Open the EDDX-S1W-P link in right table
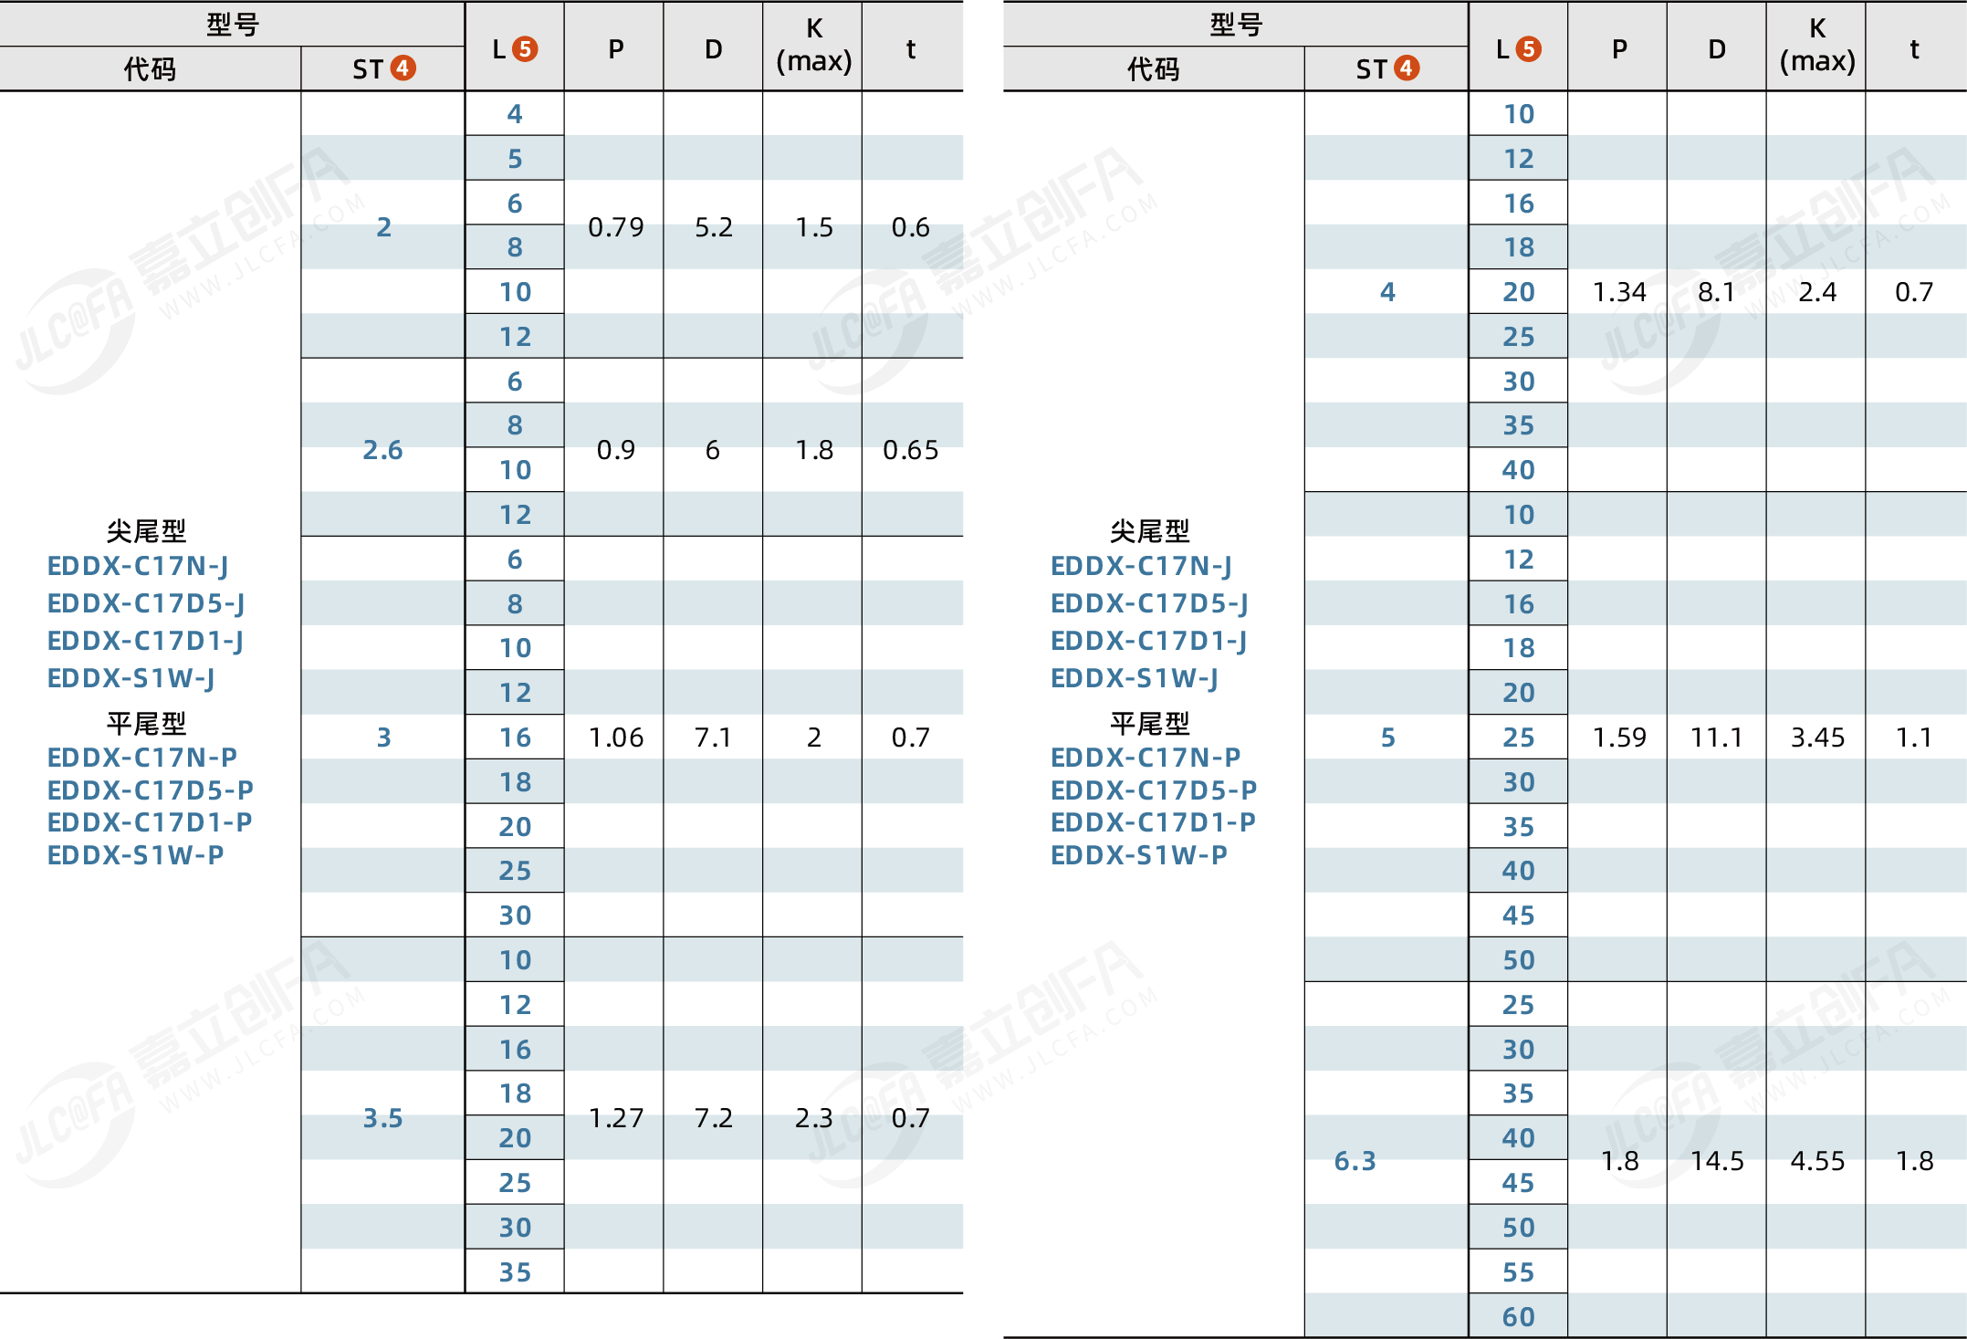1967x1339 pixels. pyautogui.click(x=1138, y=855)
